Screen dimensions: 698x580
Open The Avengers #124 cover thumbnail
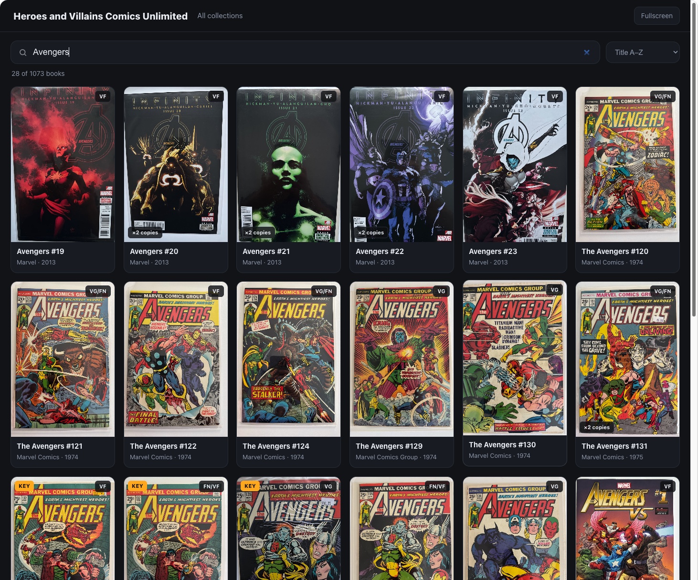click(289, 359)
